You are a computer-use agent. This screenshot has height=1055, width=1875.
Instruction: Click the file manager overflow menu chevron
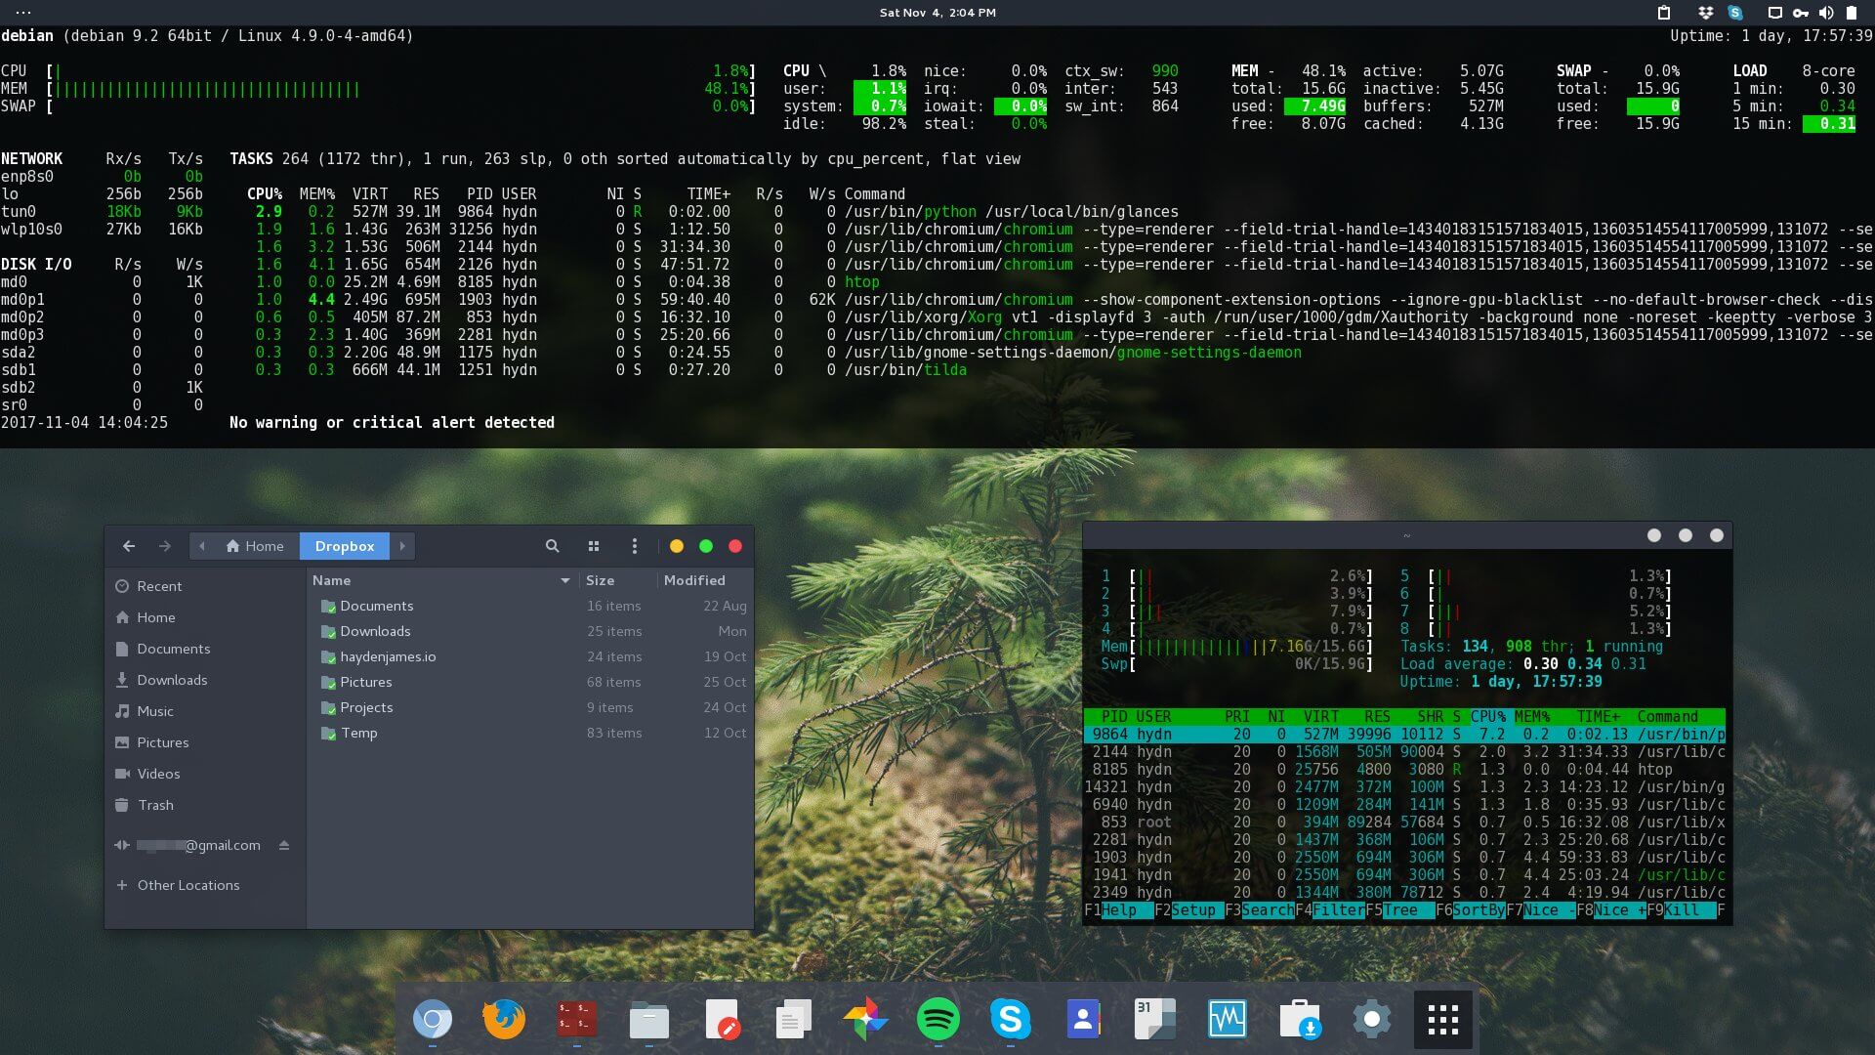[403, 546]
